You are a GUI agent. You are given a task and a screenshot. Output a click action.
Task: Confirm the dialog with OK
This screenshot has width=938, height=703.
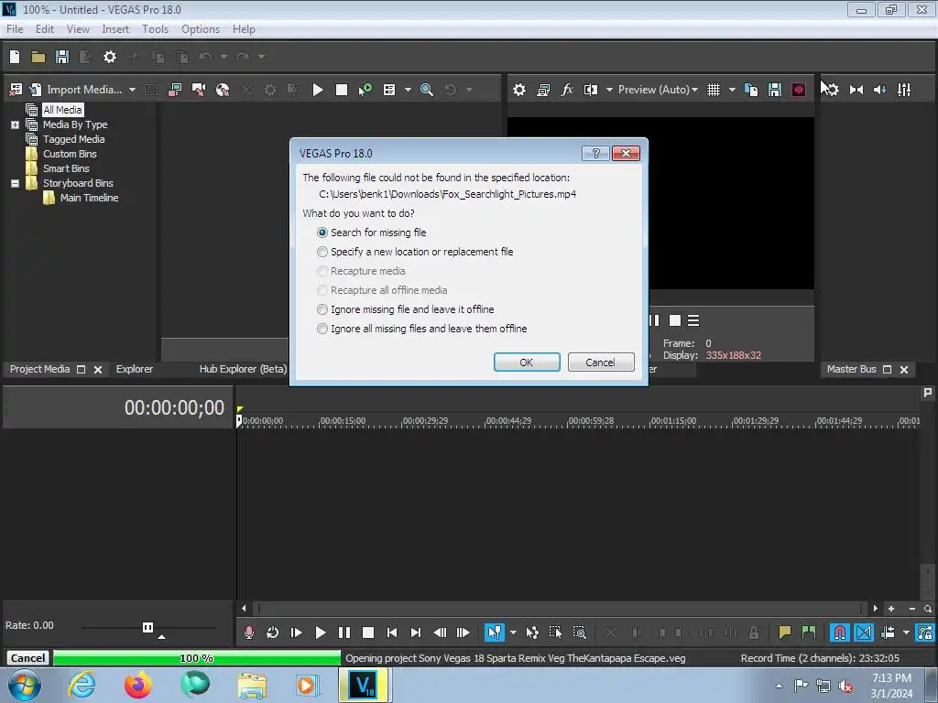[527, 362]
